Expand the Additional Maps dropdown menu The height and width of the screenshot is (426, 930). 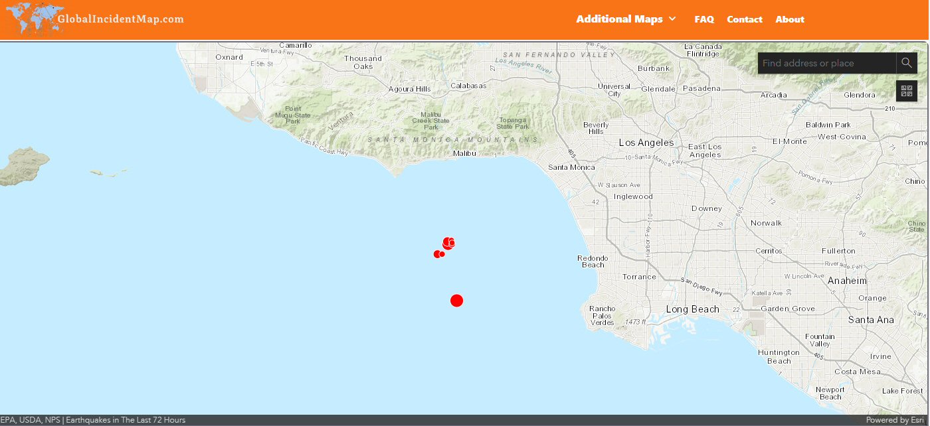[626, 19]
